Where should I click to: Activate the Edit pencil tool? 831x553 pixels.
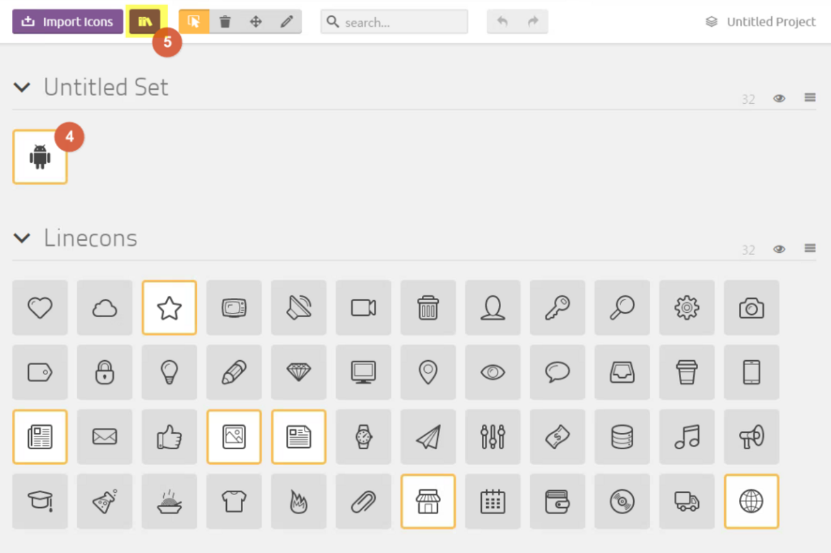tap(286, 22)
